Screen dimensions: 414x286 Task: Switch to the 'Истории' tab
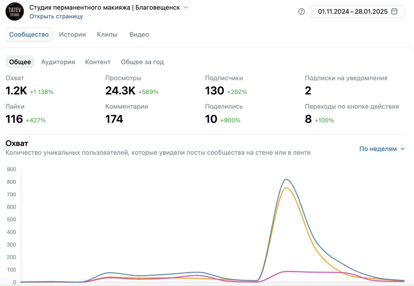tap(72, 34)
